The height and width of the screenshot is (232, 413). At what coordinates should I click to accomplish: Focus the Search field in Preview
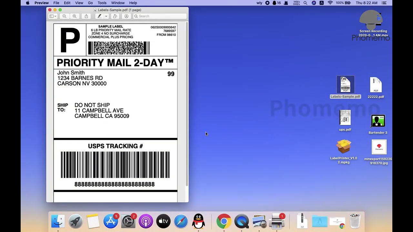click(x=160, y=16)
